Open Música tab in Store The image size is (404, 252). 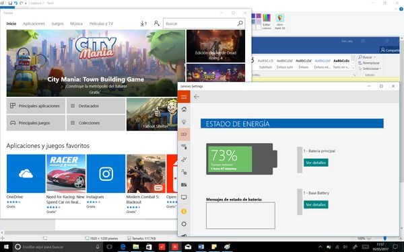pos(76,24)
